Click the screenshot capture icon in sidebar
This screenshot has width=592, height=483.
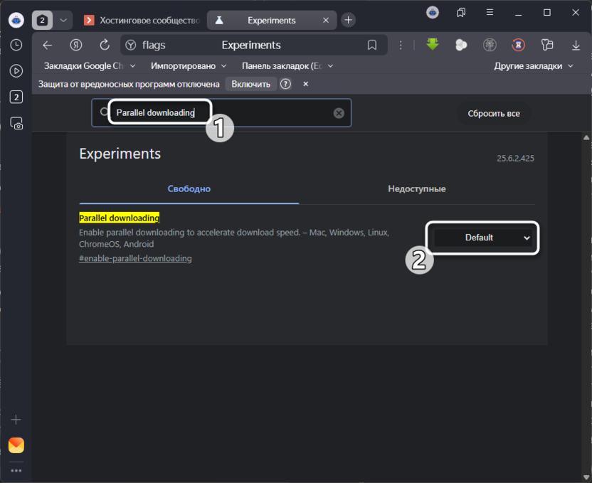(x=16, y=123)
